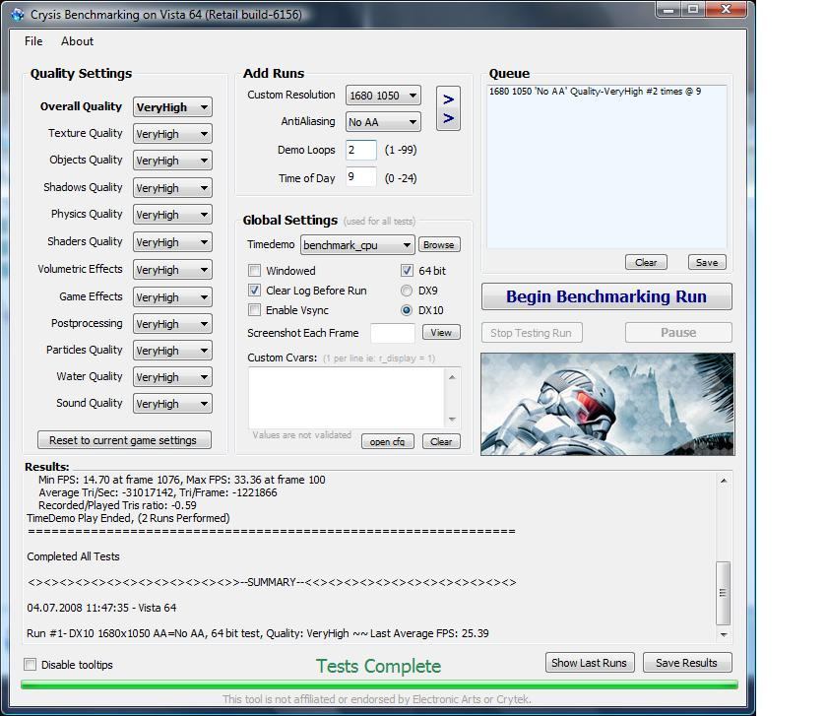Screen dimensions: 827x716
Task: Select the DX9 radio button
Action: tap(407, 291)
